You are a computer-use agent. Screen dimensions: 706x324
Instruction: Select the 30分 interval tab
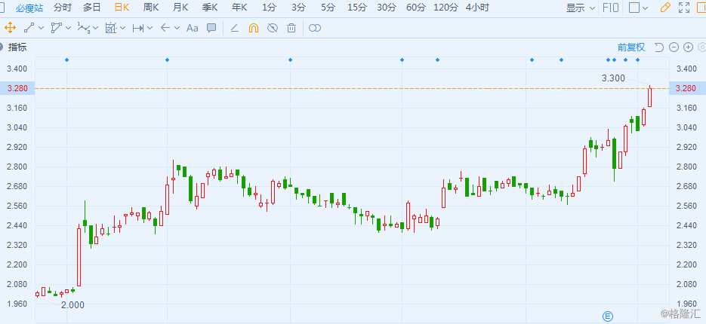(x=387, y=8)
